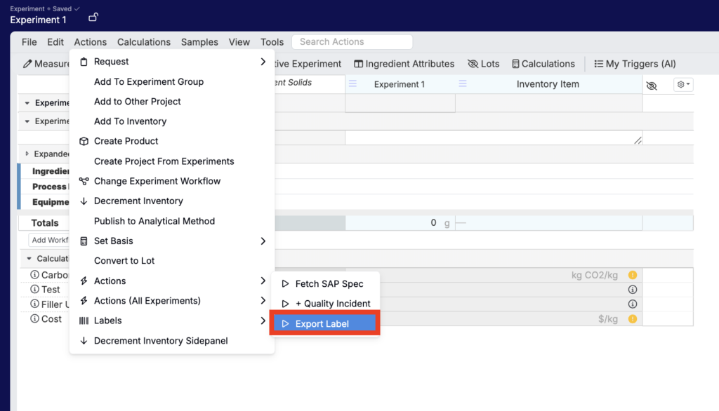
Task: Expand the collapsed Expanded row triangle
Action: [27, 154]
